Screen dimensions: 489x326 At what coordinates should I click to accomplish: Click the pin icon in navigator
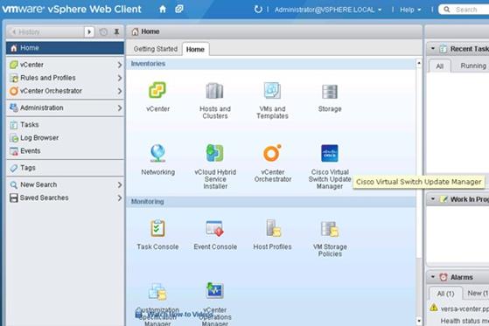[x=116, y=31]
